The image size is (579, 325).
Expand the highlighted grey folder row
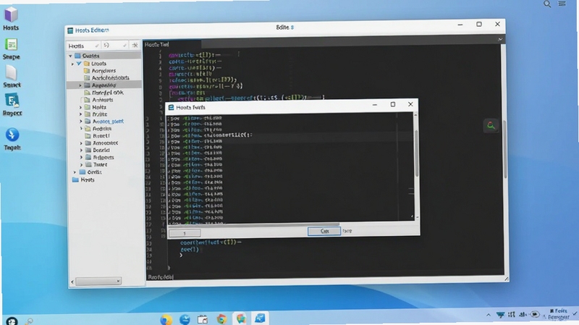pos(80,85)
